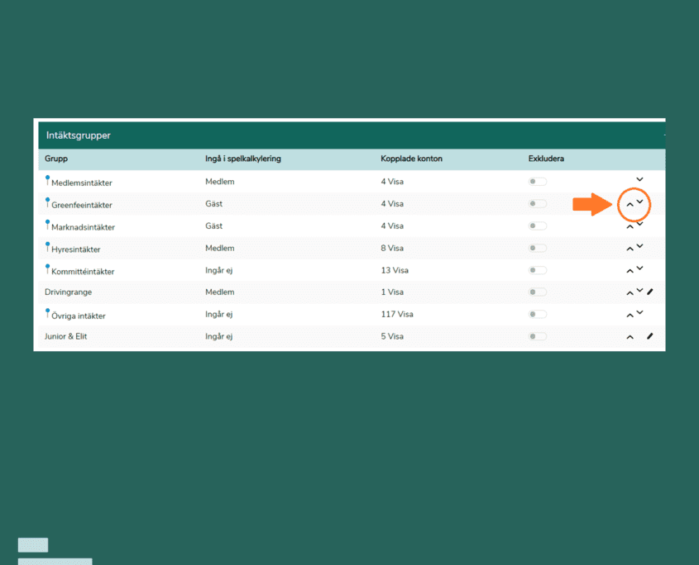Click the down arrow on Medlemsintäkter row
699x565 pixels.
(639, 179)
